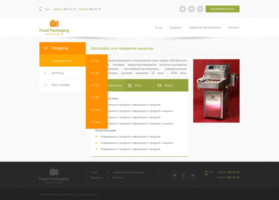Select KFS 400 from the submenu
This screenshot has height=200, width=279.
coord(97,98)
